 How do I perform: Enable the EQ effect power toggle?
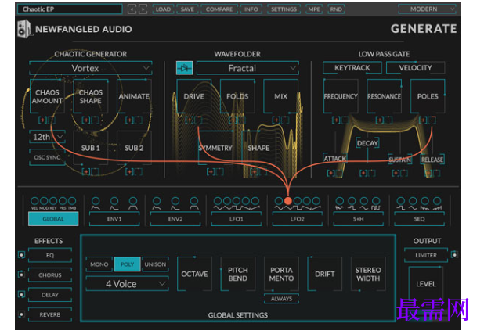[x=21, y=255]
